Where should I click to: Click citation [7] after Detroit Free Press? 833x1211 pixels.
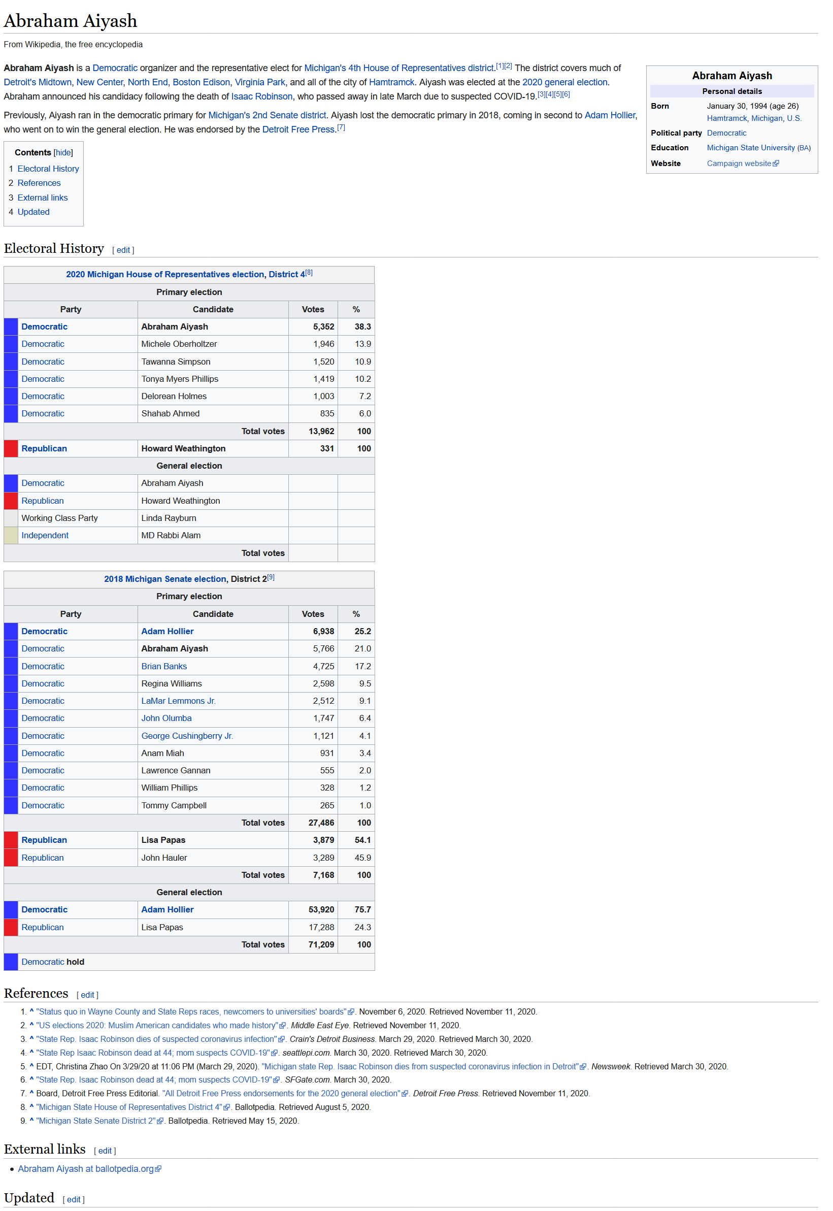point(342,128)
